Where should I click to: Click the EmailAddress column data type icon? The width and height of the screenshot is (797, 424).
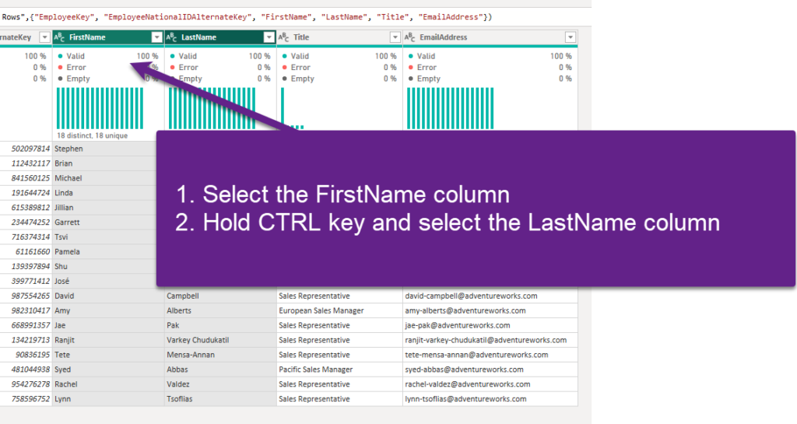[410, 37]
